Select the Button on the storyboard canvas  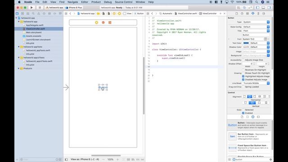coord(103,87)
